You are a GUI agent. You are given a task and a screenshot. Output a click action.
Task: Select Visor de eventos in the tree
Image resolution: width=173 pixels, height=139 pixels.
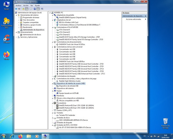pyautogui.click(x=29, y=20)
